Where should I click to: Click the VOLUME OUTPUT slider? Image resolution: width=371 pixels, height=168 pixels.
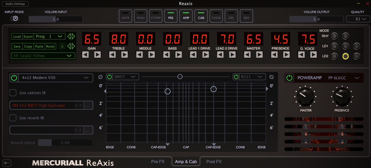(x=316, y=19)
